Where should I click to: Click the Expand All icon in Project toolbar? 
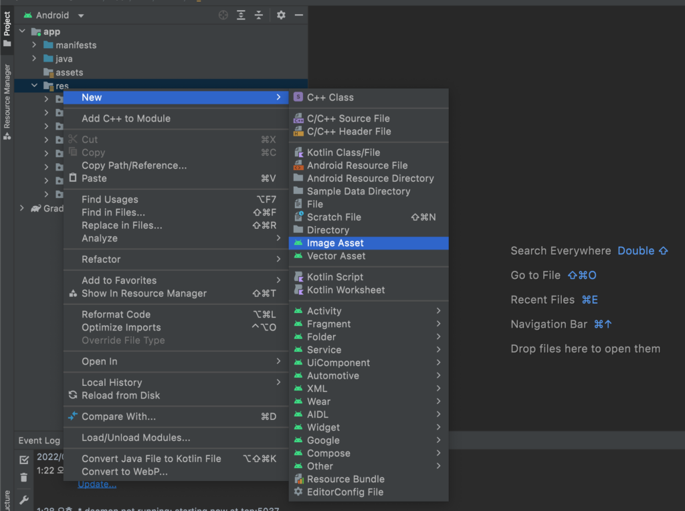241,15
